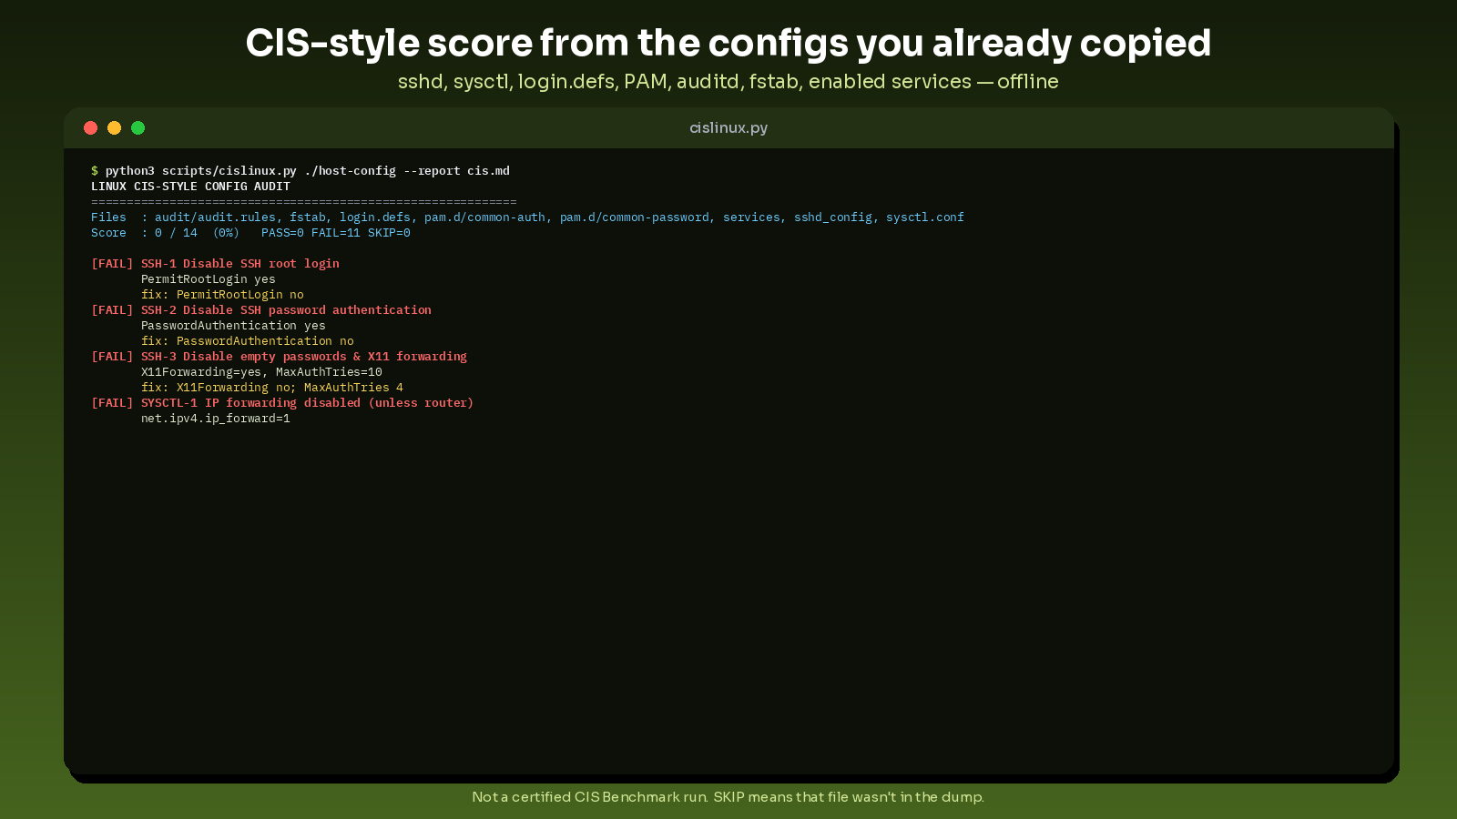Click the SSH-2 Disable SSH password authentication line

261,310
